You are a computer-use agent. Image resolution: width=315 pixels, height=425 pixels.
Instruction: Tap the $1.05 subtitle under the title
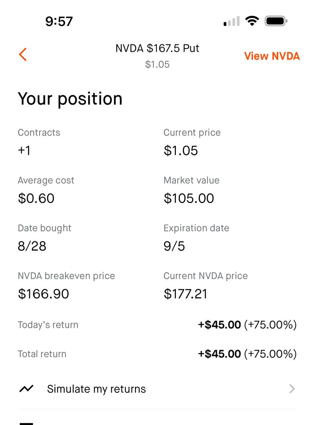[x=157, y=64]
